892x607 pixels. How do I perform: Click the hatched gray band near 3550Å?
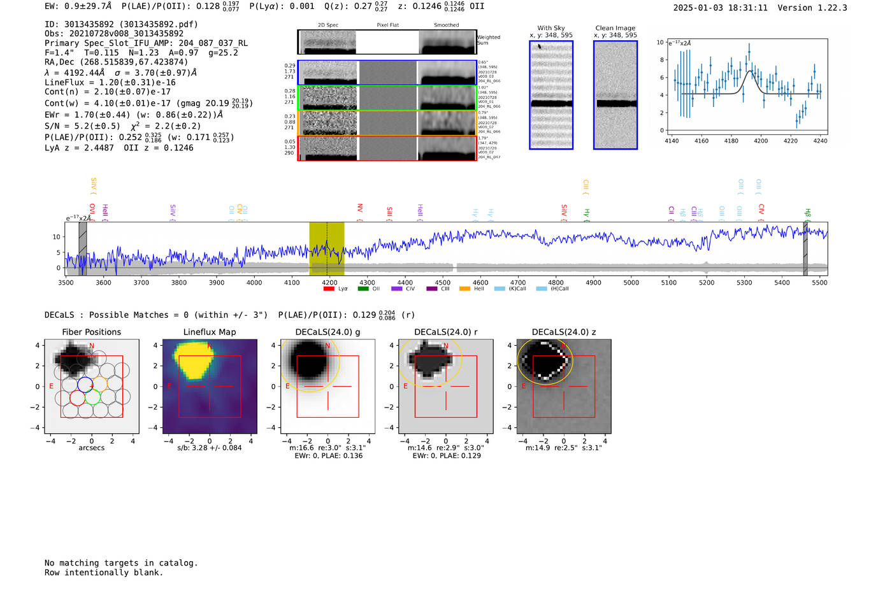[x=83, y=248]
